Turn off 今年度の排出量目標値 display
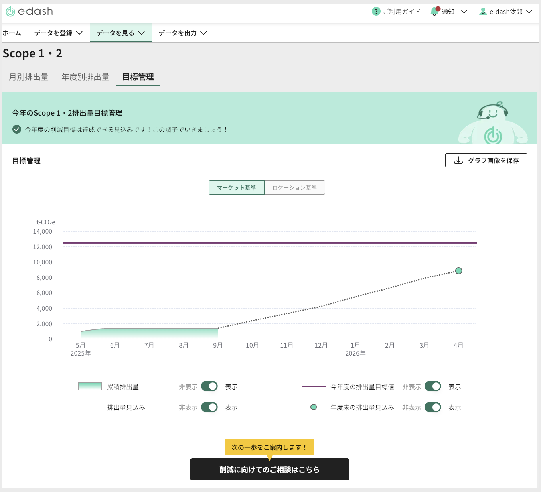This screenshot has width=541, height=492. pos(433,386)
